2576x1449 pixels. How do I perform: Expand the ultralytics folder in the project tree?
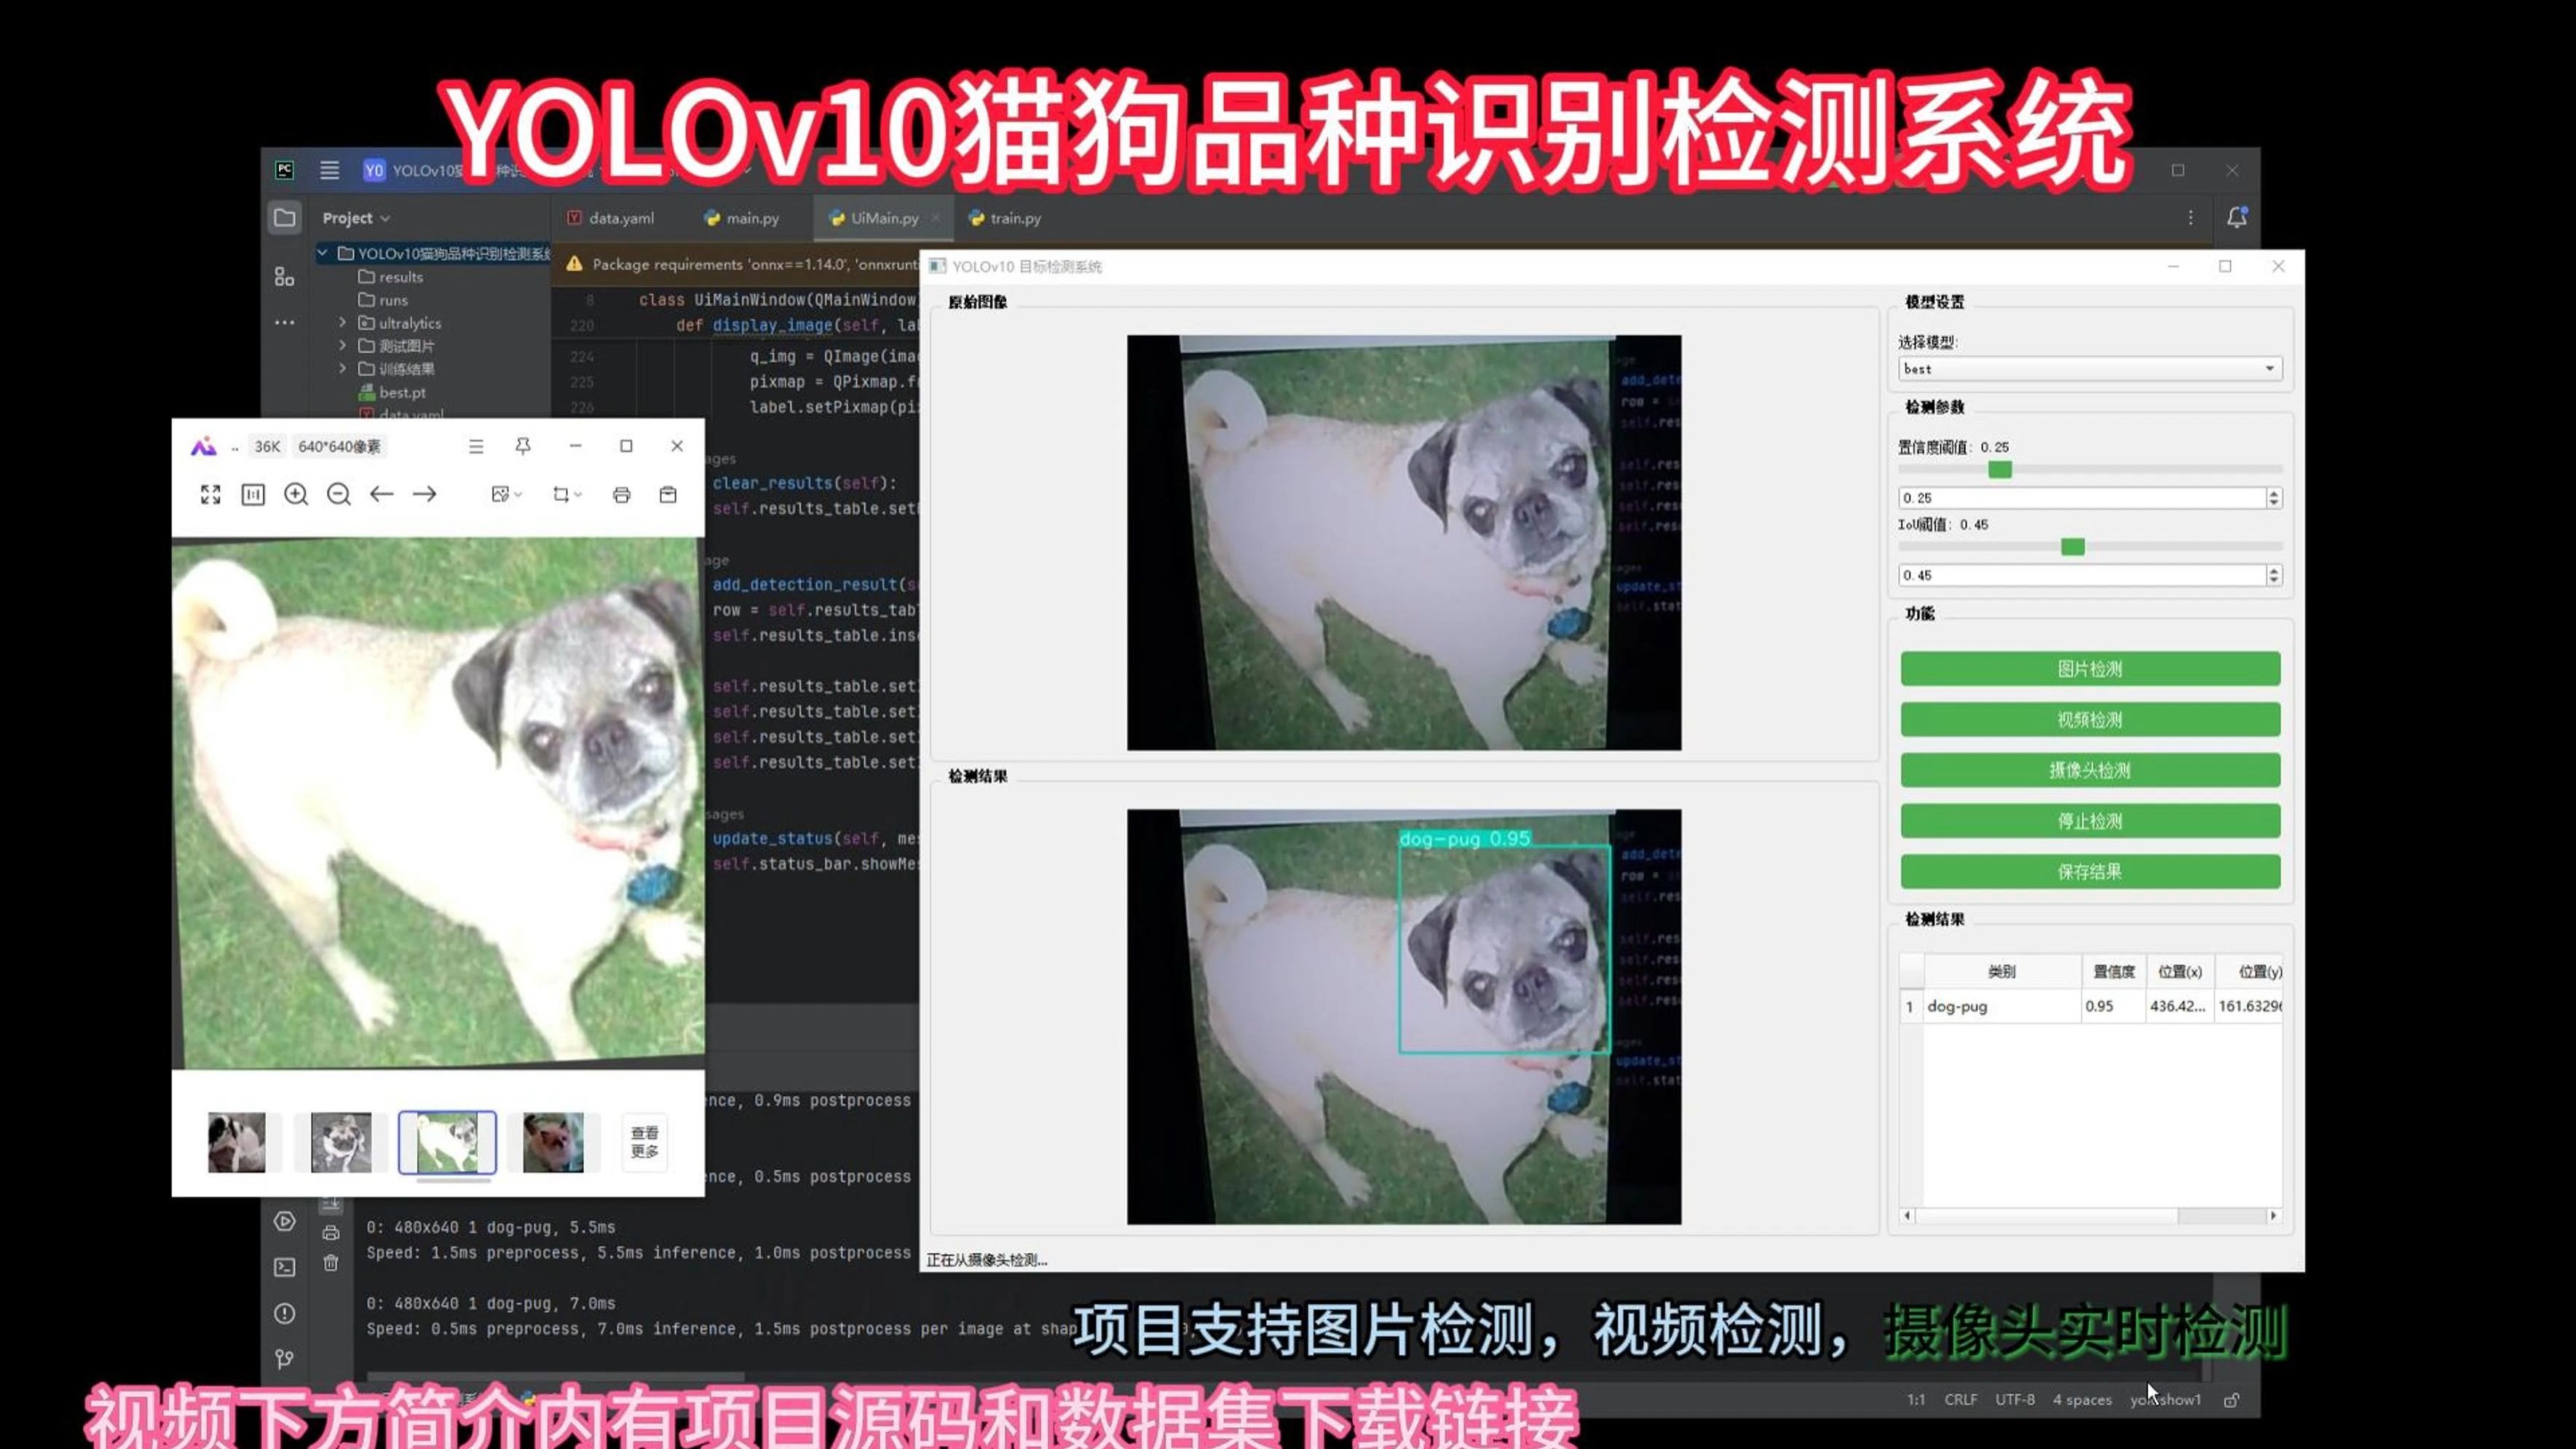pyautogui.click(x=343, y=322)
